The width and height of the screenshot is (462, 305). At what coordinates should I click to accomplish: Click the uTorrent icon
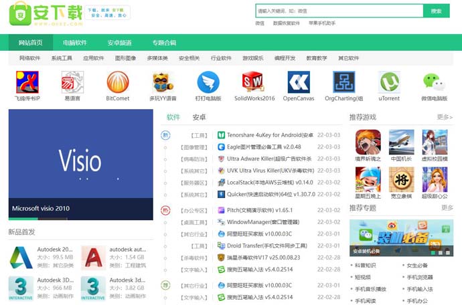pyautogui.click(x=389, y=82)
